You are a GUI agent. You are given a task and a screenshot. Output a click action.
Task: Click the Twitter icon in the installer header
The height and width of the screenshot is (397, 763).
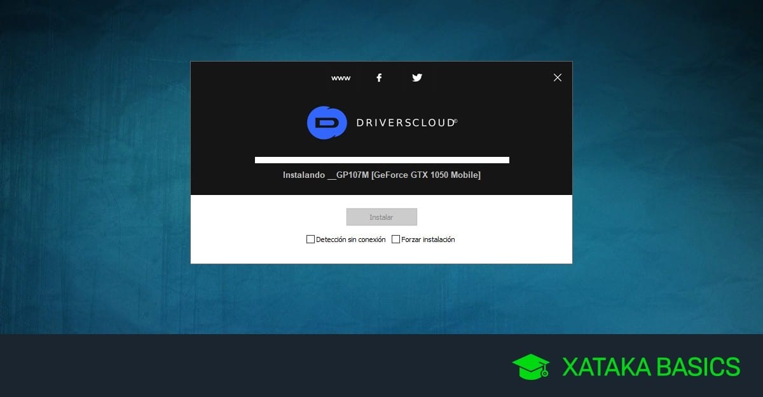[x=417, y=77]
